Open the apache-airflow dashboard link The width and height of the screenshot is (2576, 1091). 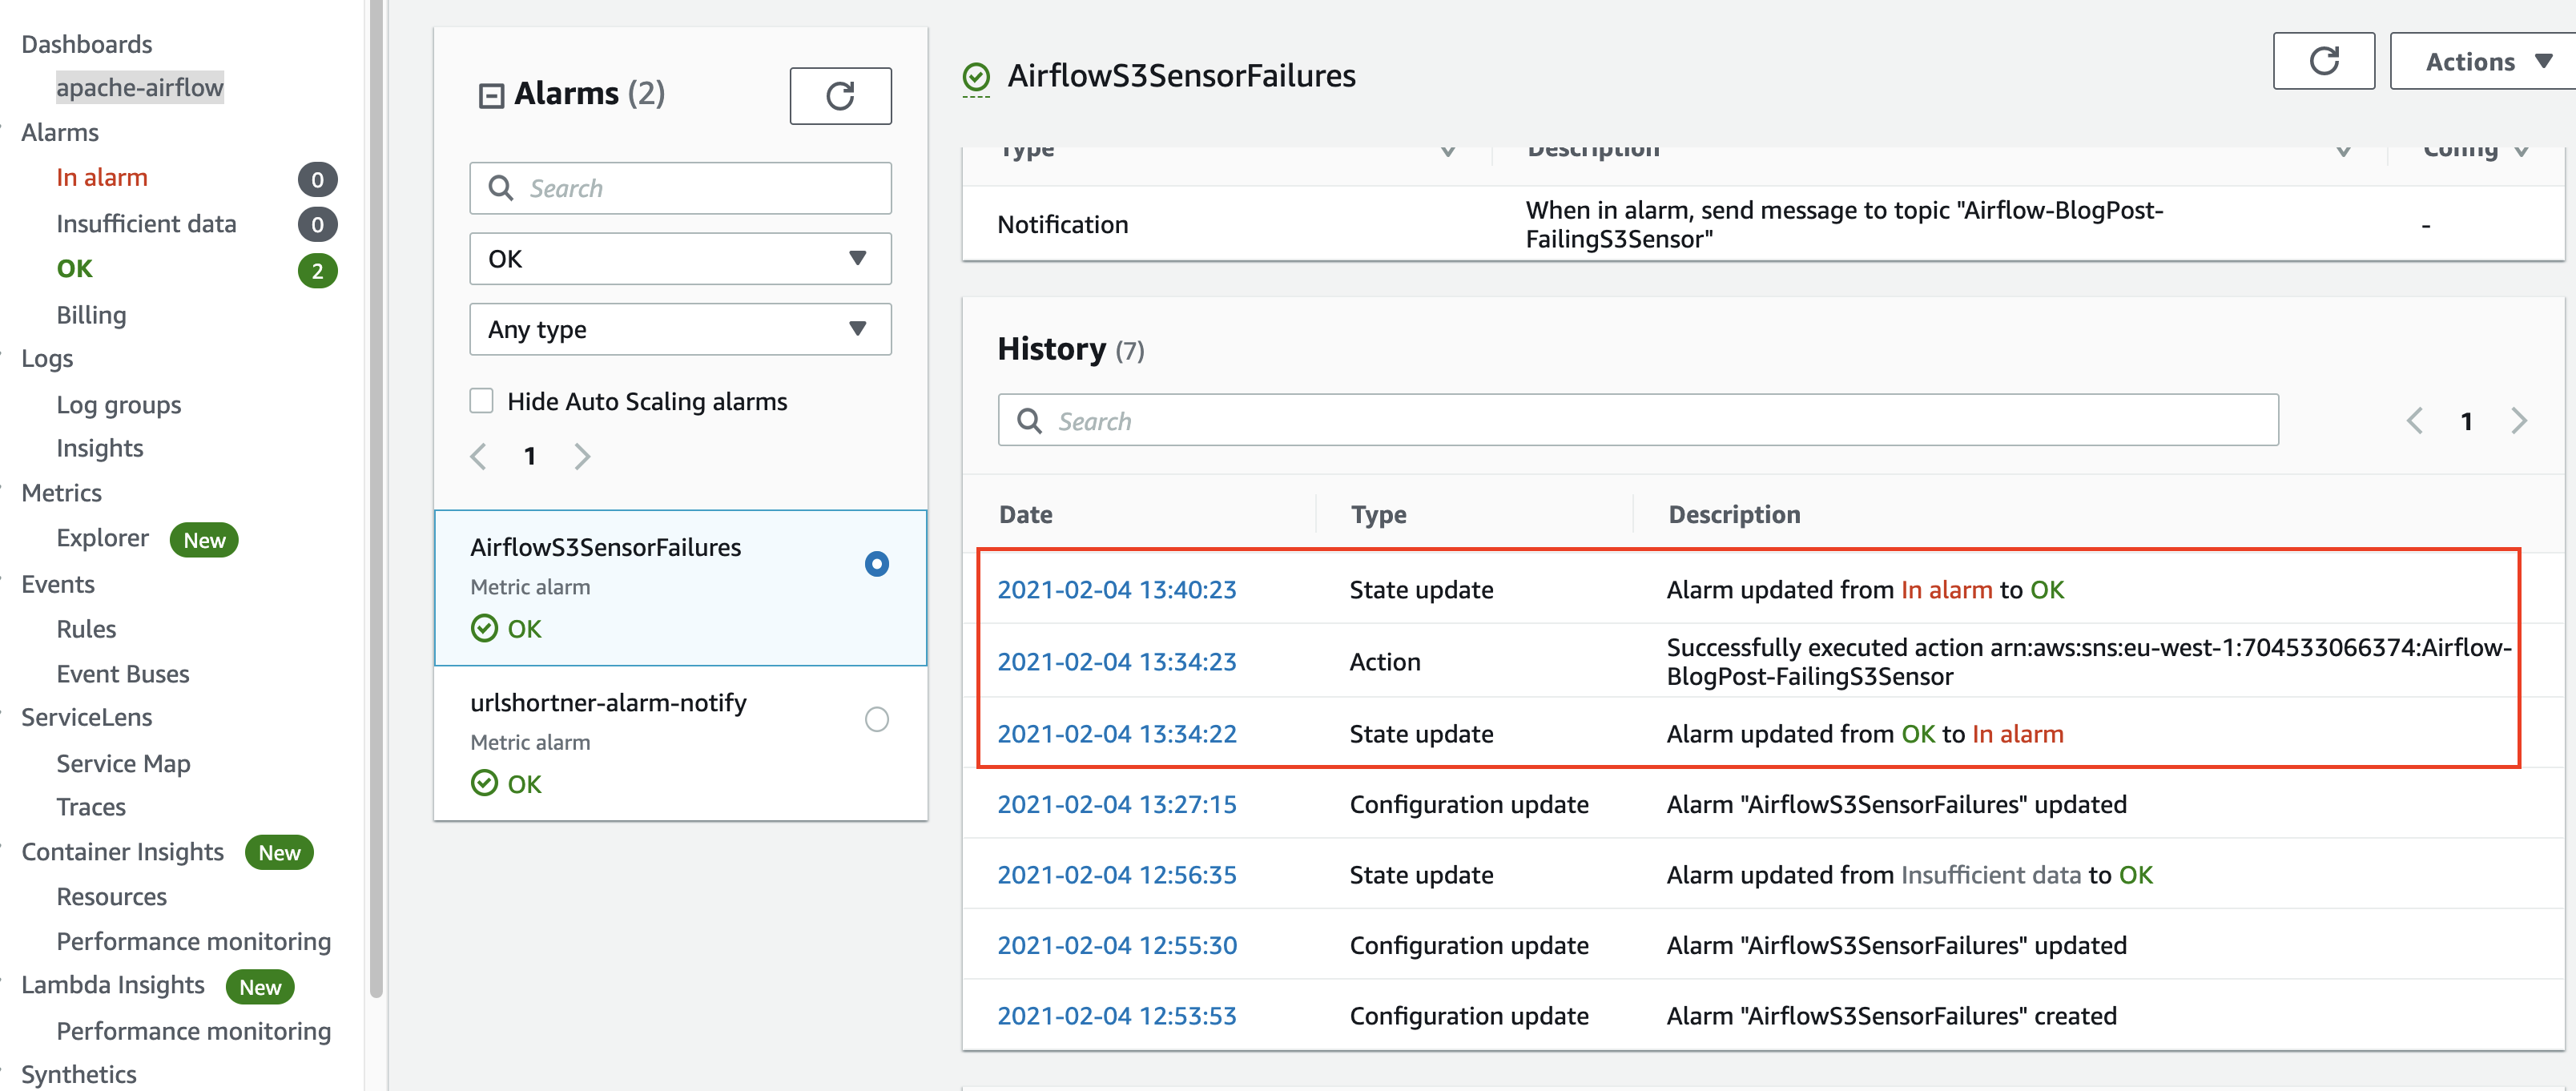[x=140, y=88]
